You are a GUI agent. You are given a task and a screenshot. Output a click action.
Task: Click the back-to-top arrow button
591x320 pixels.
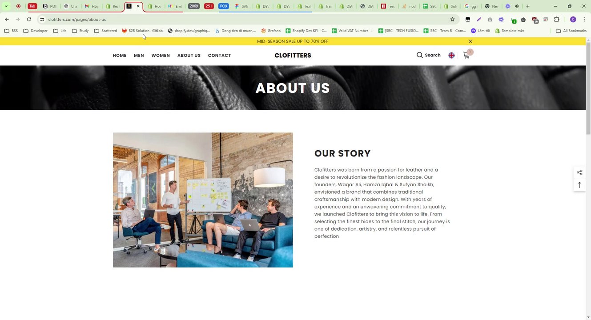click(x=579, y=185)
